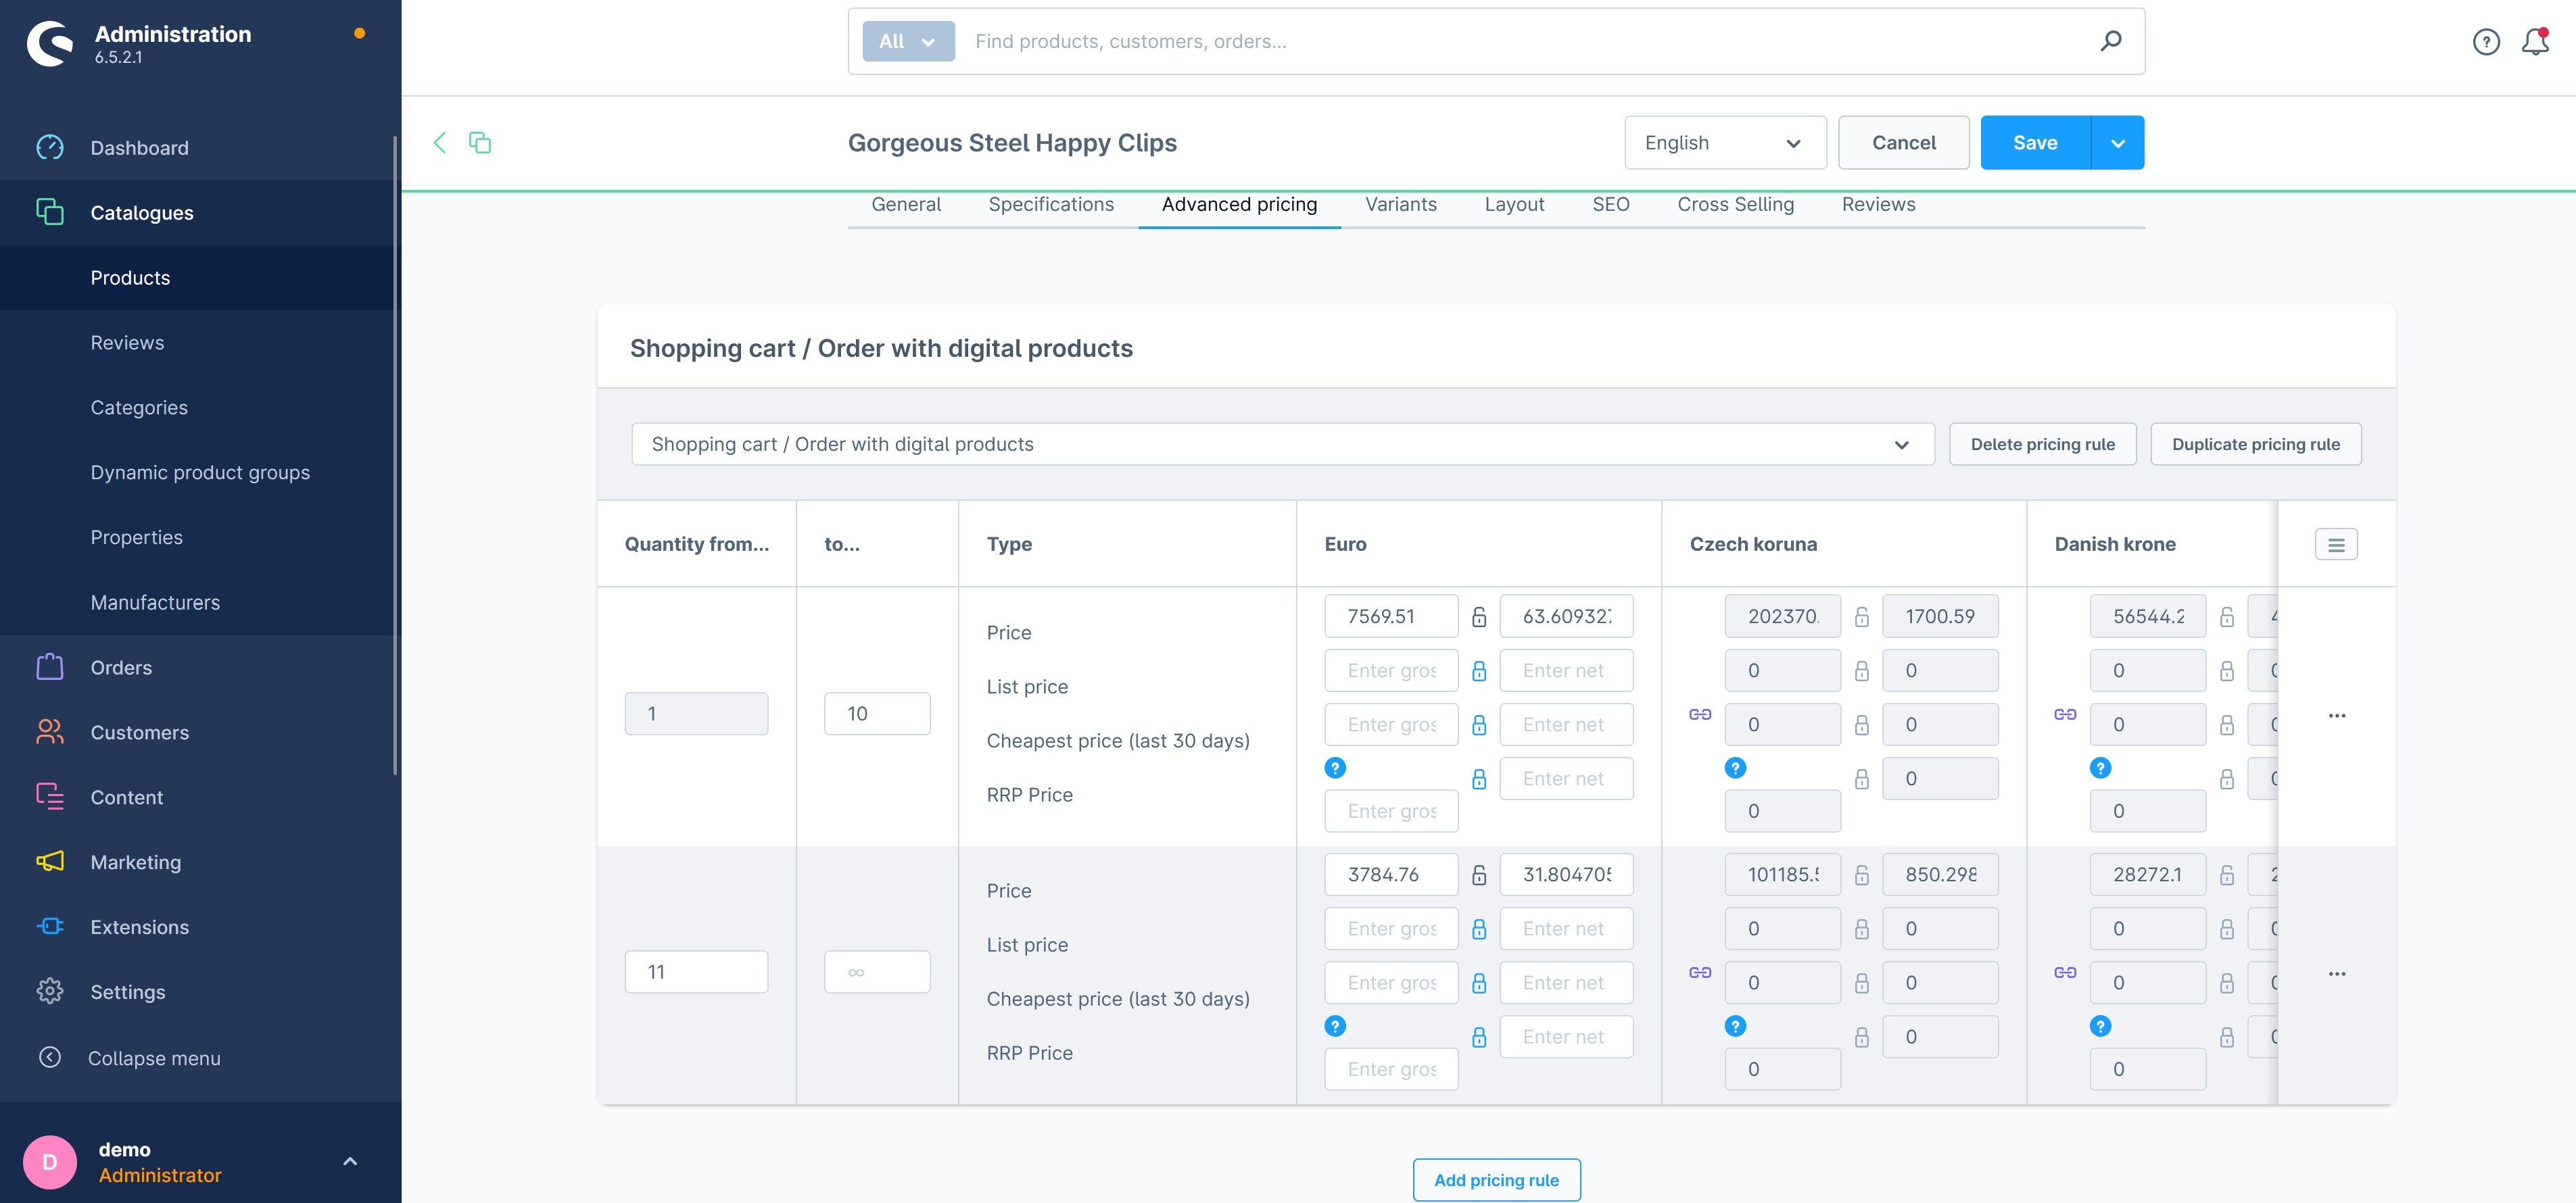Click the back navigation arrow icon

pyautogui.click(x=439, y=141)
